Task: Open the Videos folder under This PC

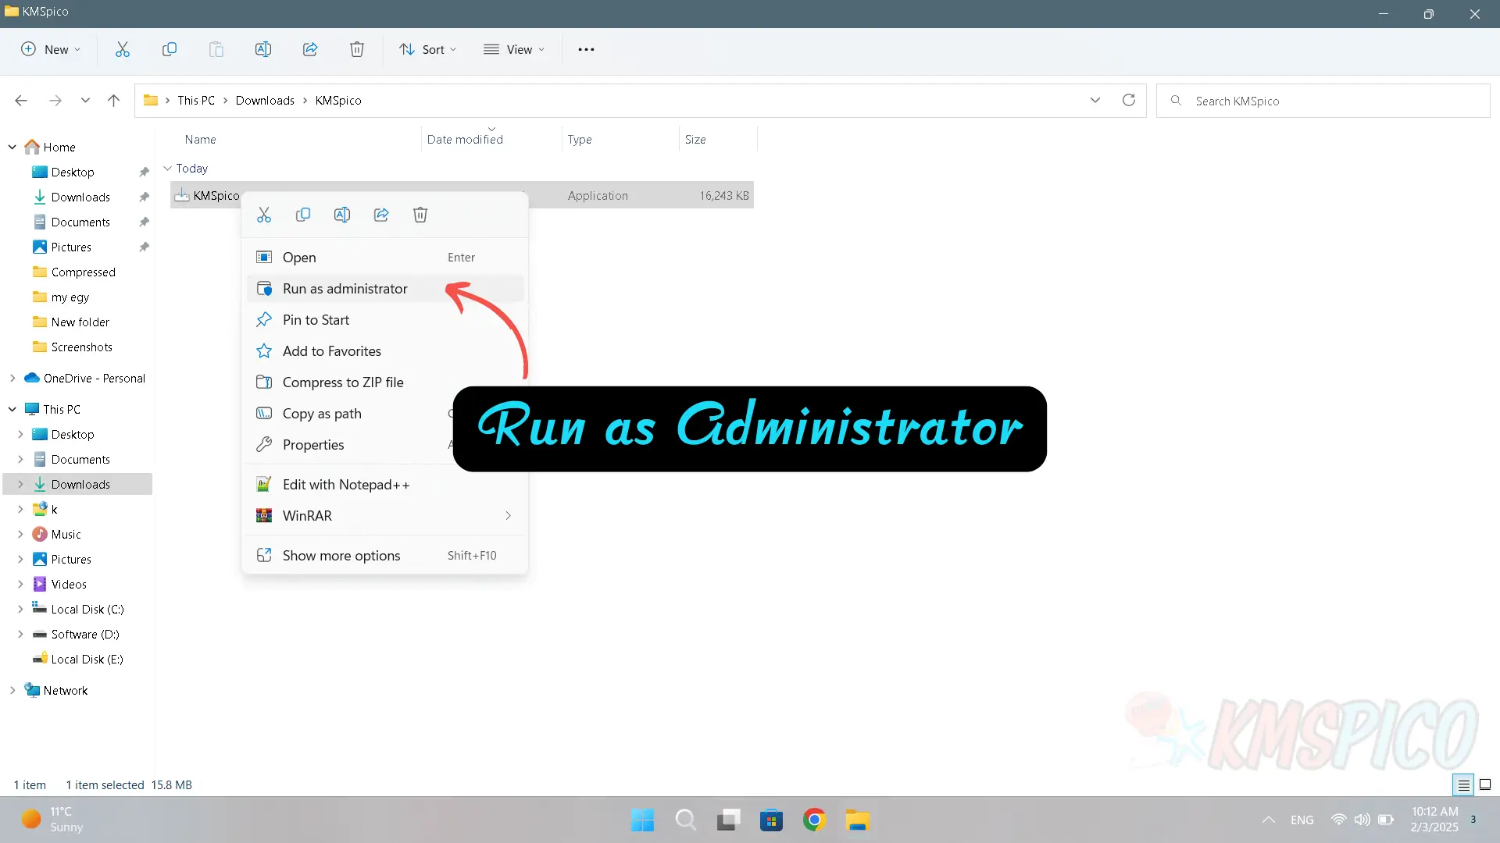Action: click(69, 584)
